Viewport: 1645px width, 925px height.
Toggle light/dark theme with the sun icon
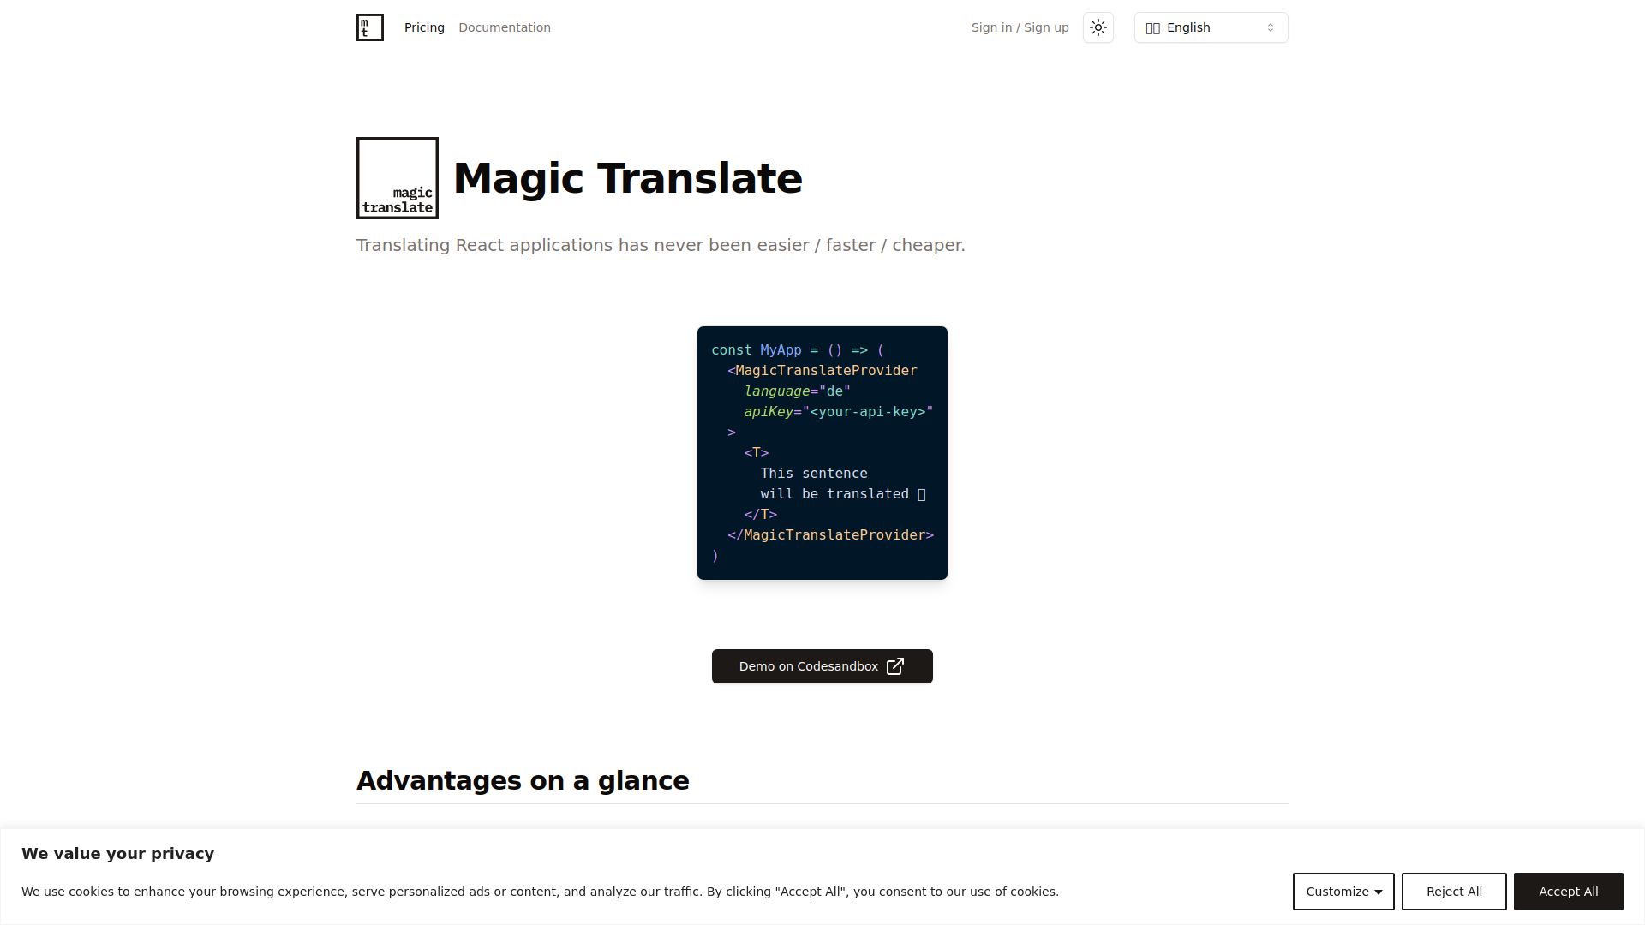tap(1098, 27)
